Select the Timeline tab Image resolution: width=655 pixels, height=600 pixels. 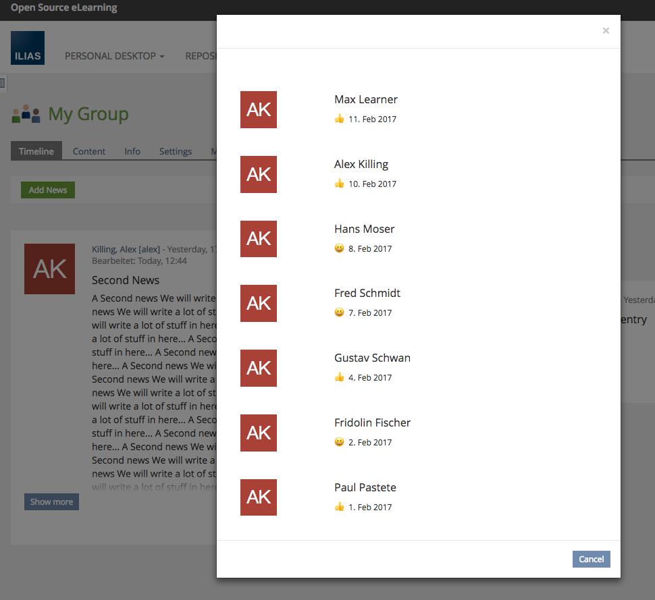tap(36, 151)
